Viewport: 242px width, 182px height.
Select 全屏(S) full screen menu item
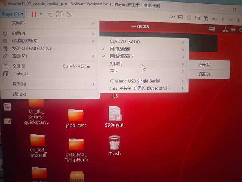click(x=49, y=66)
